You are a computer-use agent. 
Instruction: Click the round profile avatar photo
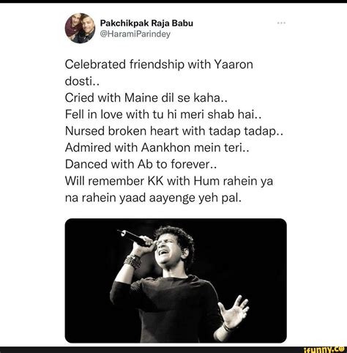click(80, 28)
